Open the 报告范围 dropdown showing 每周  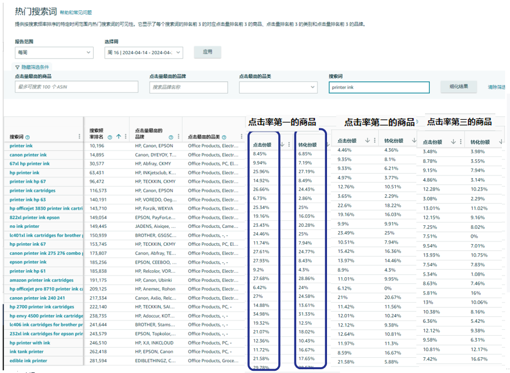point(54,53)
